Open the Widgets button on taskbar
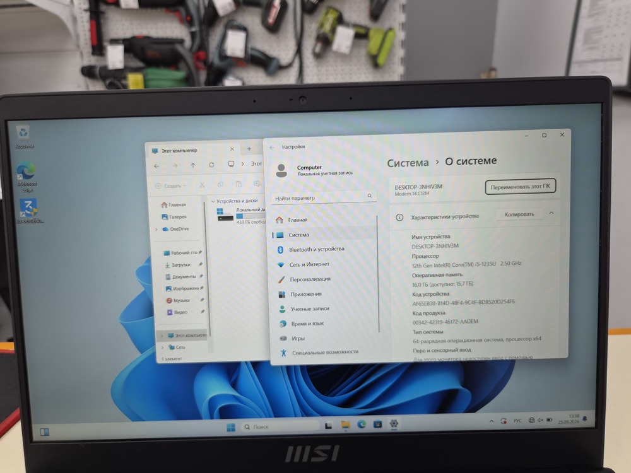This screenshot has height=473, width=631. 45,432
